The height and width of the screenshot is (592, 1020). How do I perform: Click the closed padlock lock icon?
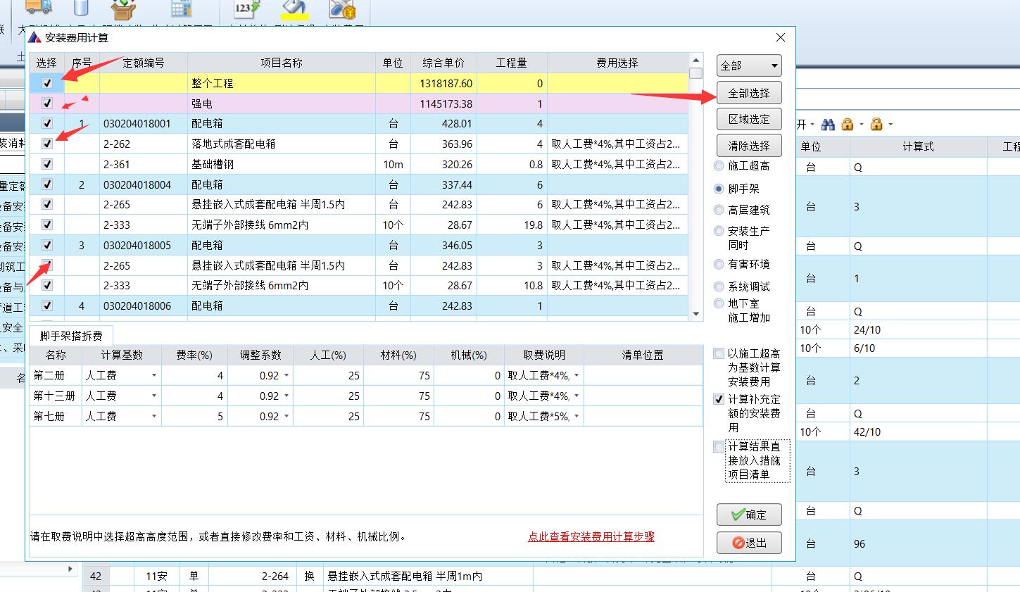(x=848, y=125)
